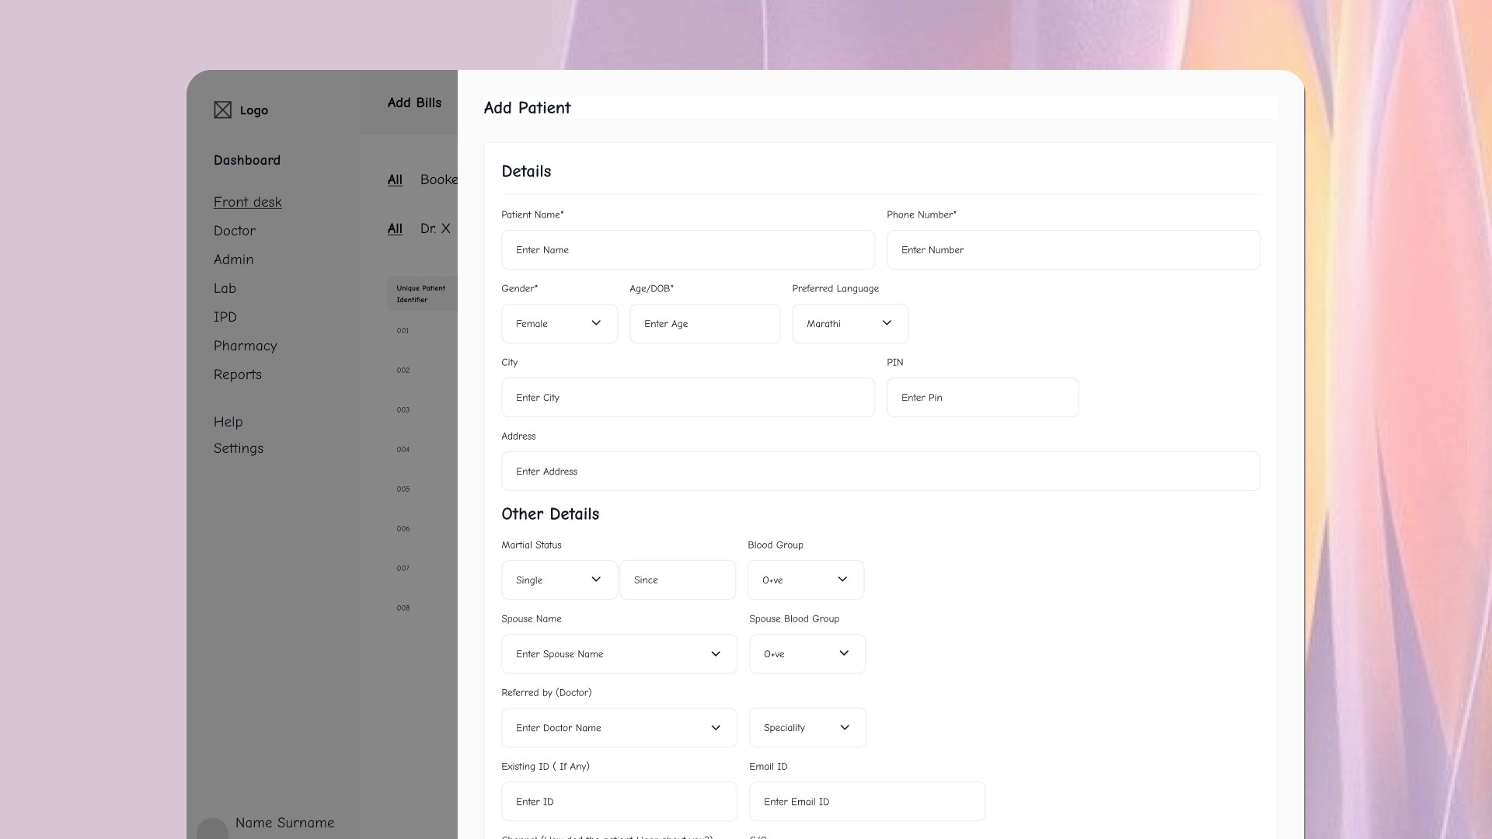Screen dimensions: 1492x839
Task: Click the Patient Name input field
Action: coord(687,250)
